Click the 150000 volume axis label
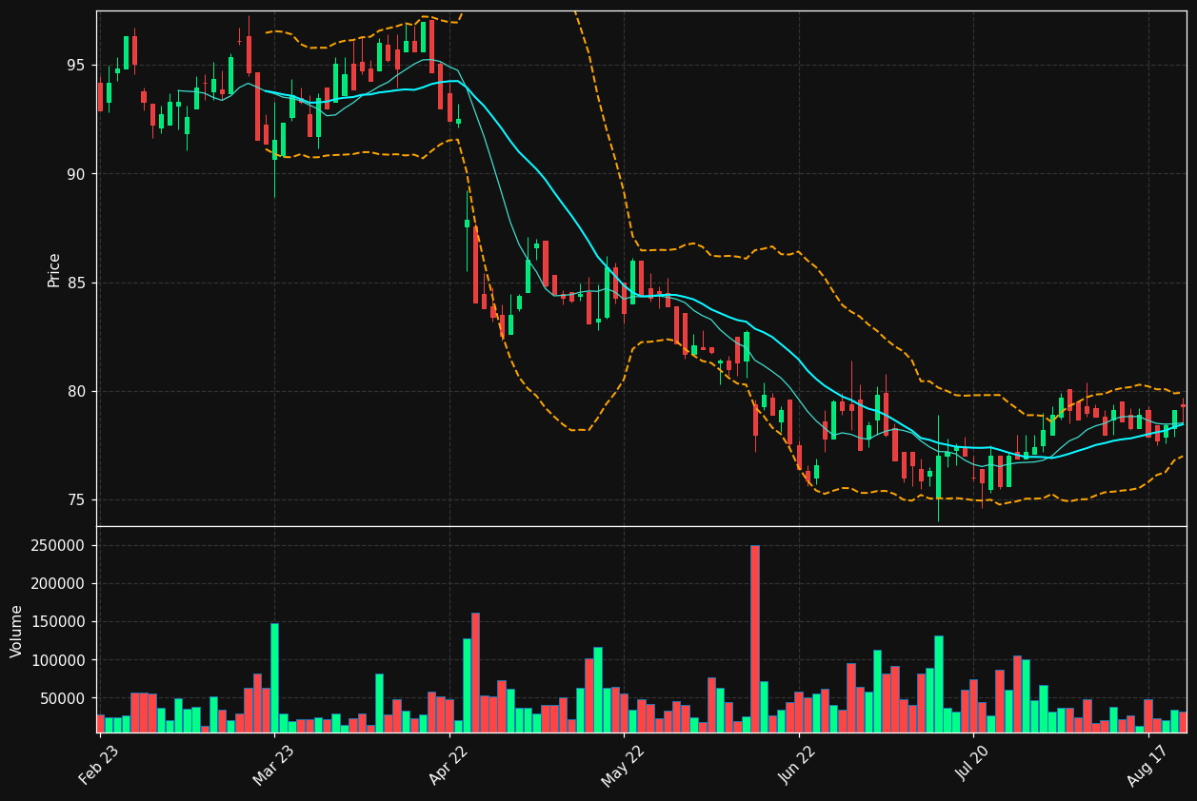This screenshot has height=801, width=1197. pos(59,622)
